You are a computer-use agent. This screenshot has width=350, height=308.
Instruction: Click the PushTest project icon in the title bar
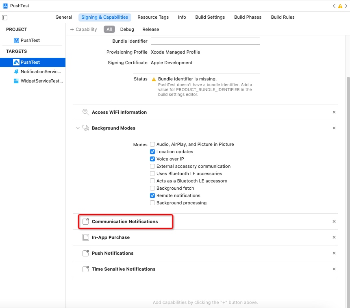coord(5,6)
